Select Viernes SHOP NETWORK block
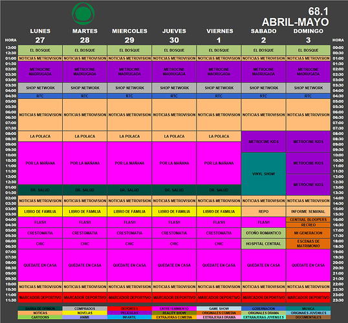The height and width of the screenshot is (323, 348). [219, 88]
